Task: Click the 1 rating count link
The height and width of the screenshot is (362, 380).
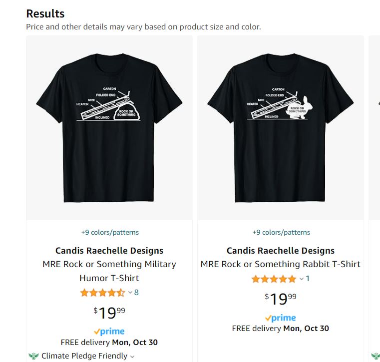Action: tap(308, 279)
